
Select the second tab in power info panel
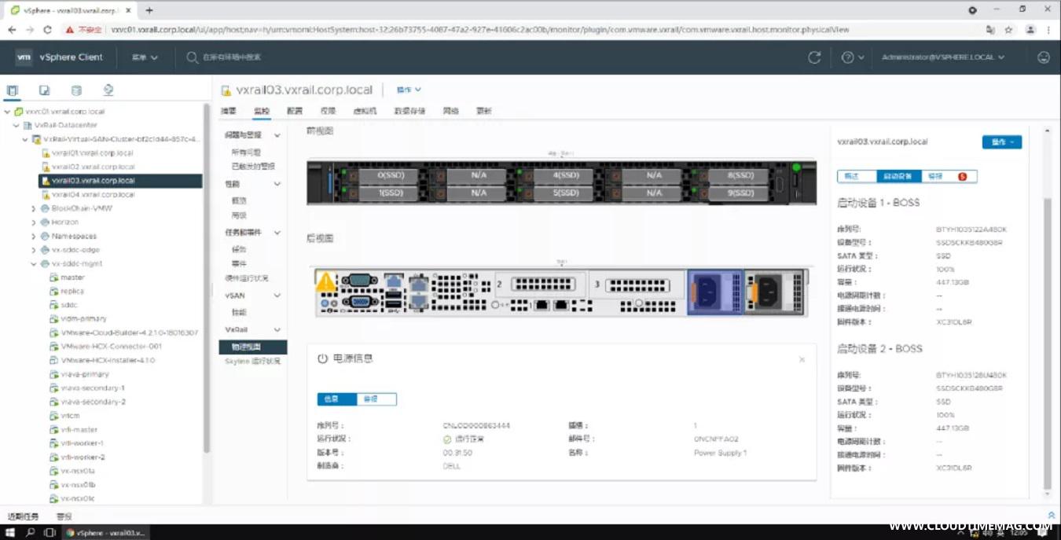[x=376, y=399]
